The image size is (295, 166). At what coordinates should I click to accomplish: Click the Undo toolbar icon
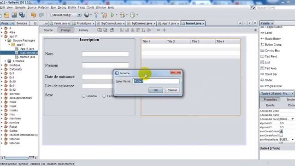click(34, 15)
